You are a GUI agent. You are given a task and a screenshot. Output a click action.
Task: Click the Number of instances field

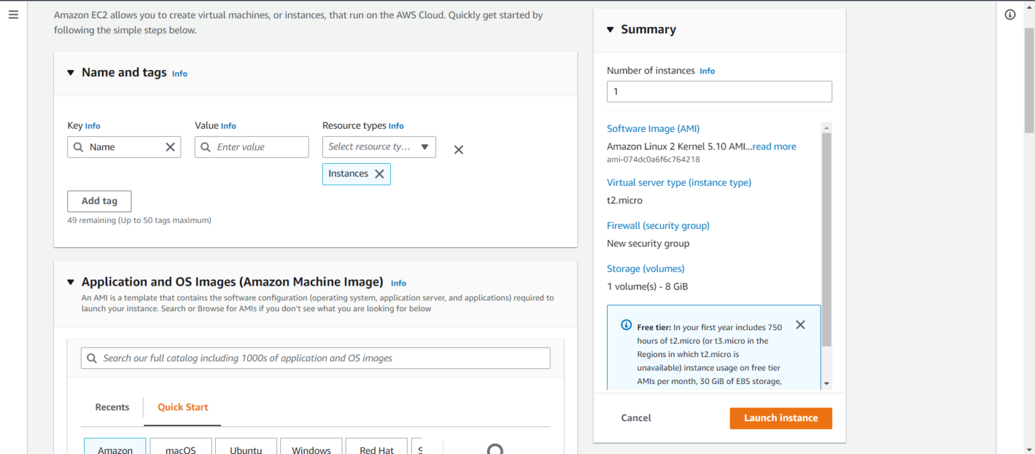719,91
